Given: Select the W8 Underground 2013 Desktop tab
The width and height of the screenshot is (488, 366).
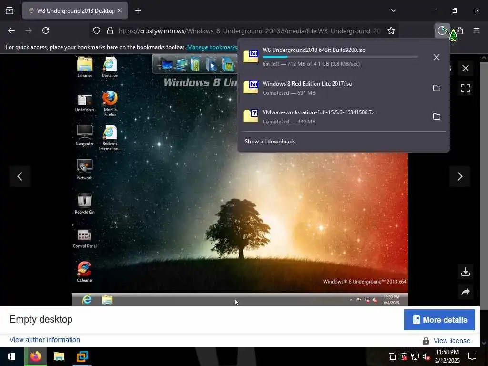Looking at the screenshot, I should click(75, 10).
